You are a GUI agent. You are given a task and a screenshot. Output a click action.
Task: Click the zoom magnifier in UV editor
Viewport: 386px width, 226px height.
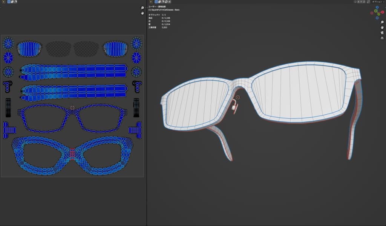point(142,8)
